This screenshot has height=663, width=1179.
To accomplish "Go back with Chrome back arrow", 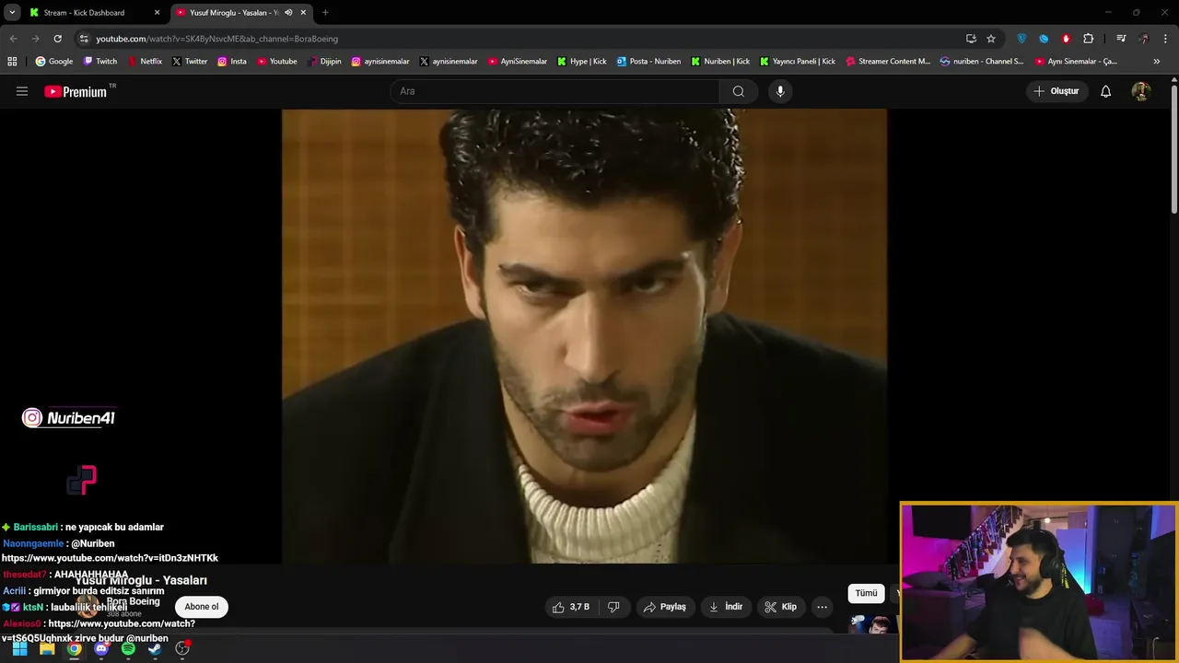I will point(13,39).
